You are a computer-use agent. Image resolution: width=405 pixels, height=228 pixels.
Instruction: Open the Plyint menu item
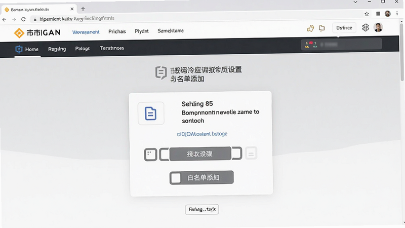click(142, 31)
